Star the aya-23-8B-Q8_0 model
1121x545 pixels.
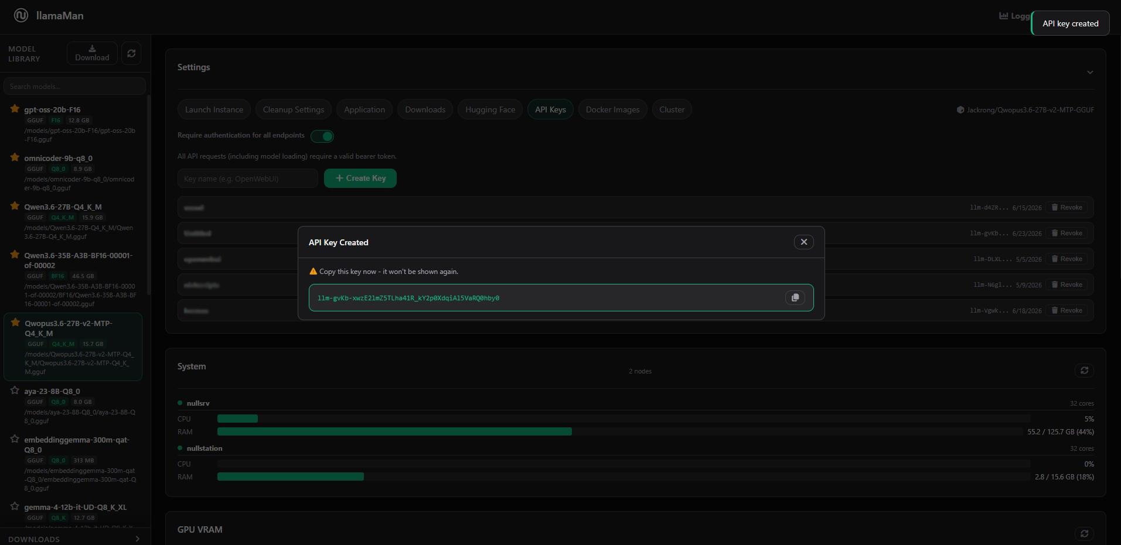[15, 390]
